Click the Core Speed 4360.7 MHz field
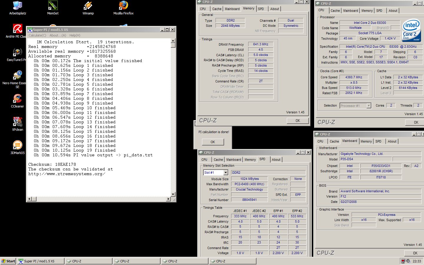The height and width of the screenshot is (265, 424). coord(354,77)
